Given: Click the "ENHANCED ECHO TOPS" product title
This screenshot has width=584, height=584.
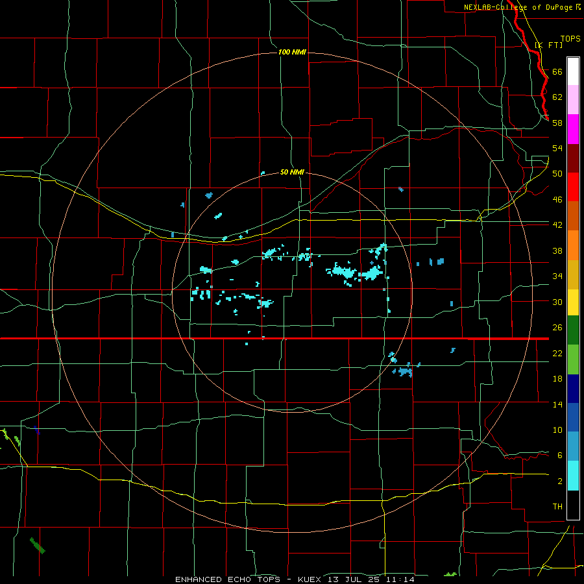Looking at the screenshot, I should (228, 579).
